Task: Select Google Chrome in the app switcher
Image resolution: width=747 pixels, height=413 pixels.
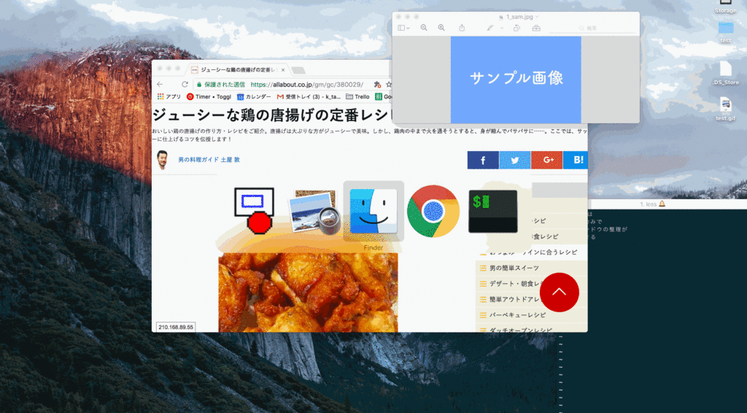Action: 433,211
